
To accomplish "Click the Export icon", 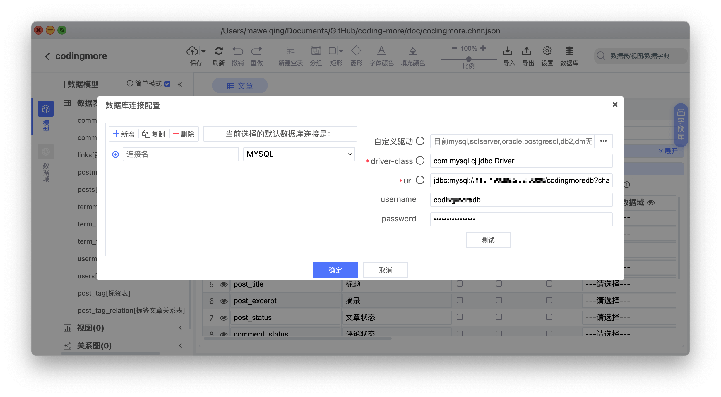I will tap(527, 51).
